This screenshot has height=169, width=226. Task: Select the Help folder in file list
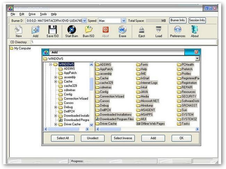tap(142, 69)
